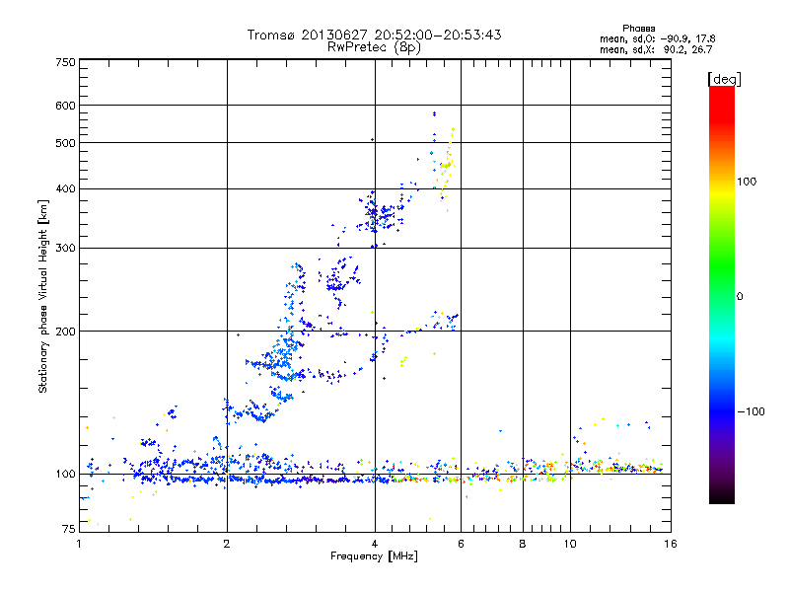789x592 pixels.
Task: Click the y-axis tick label '750'
Action: pyautogui.click(x=66, y=62)
